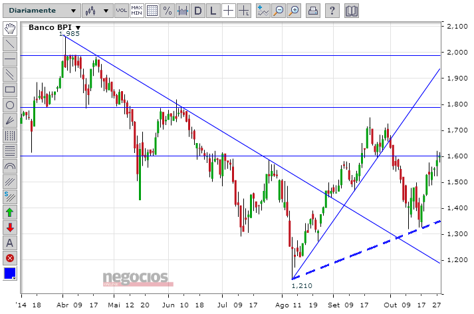Toggle the crosshair with L label
The width and height of the screenshot is (474, 314).
244,11
